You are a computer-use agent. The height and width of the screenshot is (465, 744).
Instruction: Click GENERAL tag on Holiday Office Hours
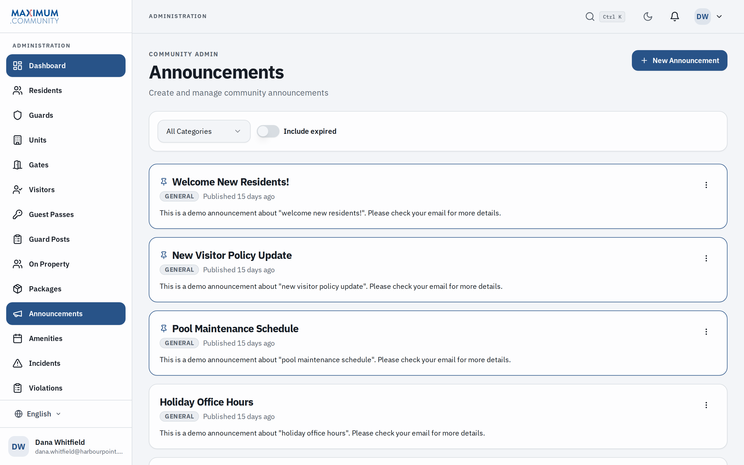(x=179, y=416)
